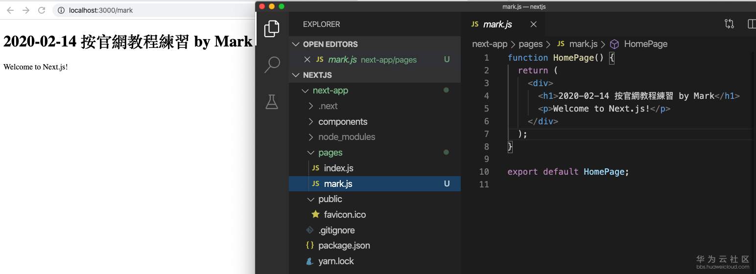The width and height of the screenshot is (756, 274).
Task: Click the HomePage breadcrumb symbol
Action: click(x=645, y=44)
